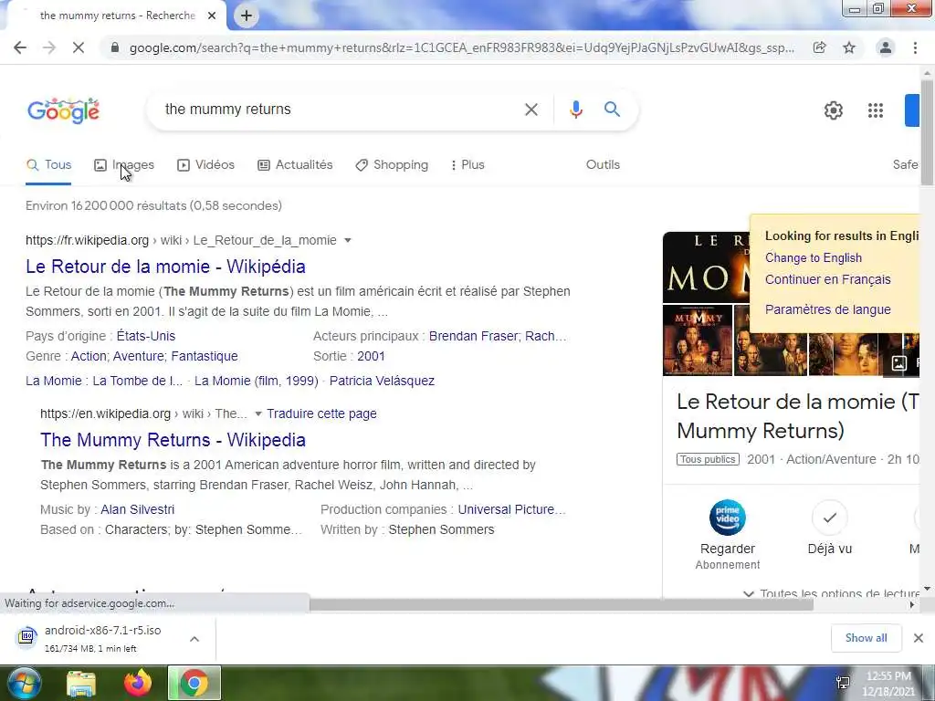This screenshot has height=701, width=935.
Task: Click the more images icon on thumbnails
Action: point(899,362)
